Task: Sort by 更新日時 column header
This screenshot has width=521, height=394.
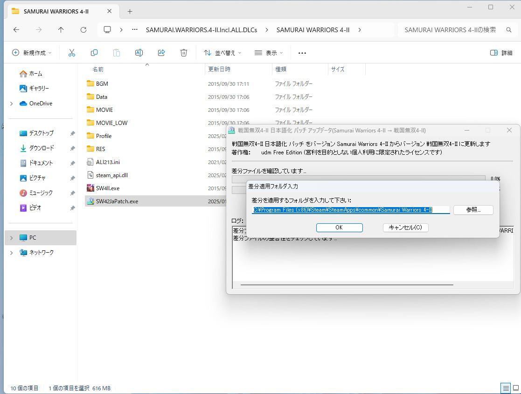Action: (219, 69)
